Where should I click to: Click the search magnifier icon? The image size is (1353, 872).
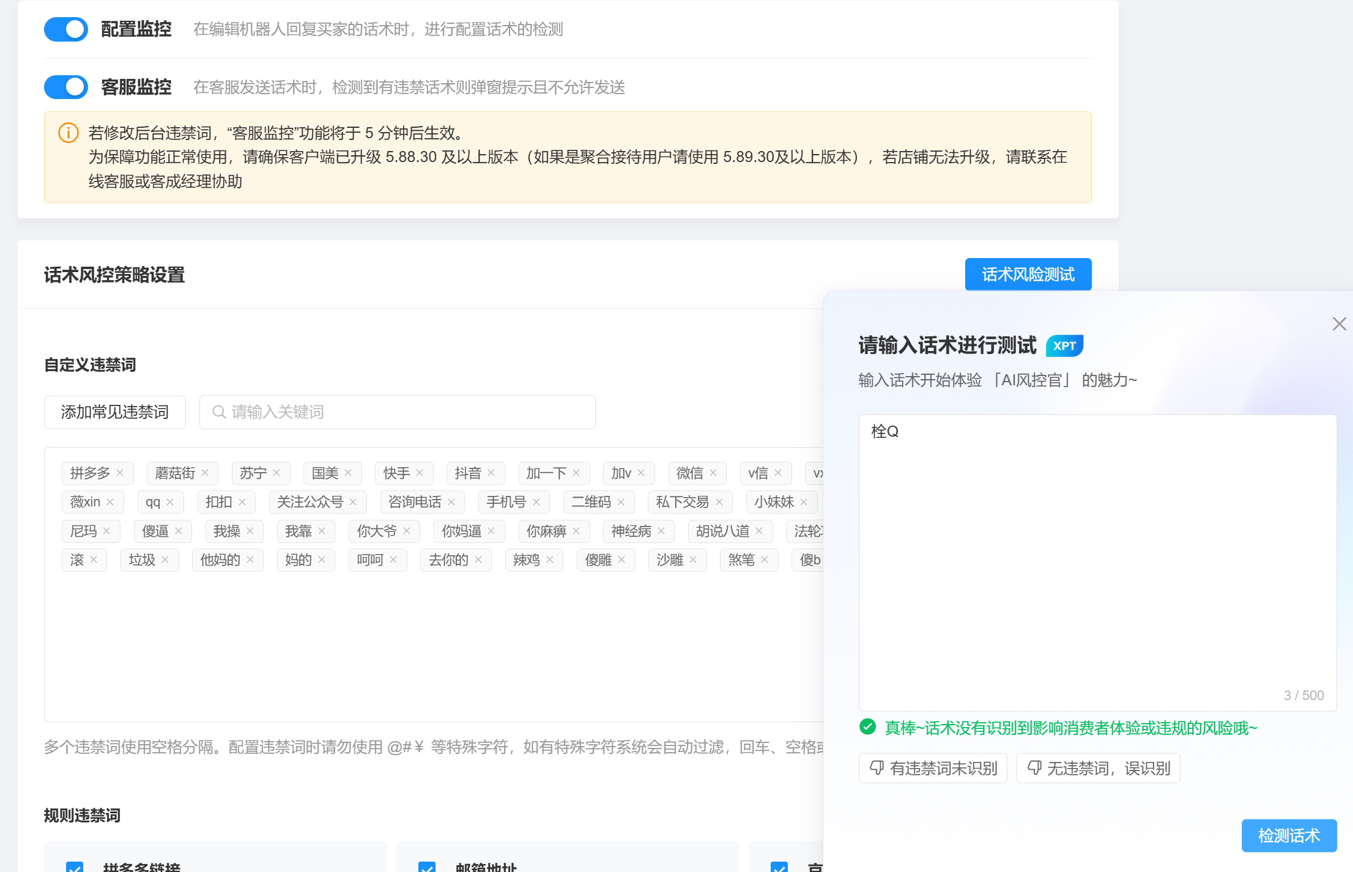219,412
